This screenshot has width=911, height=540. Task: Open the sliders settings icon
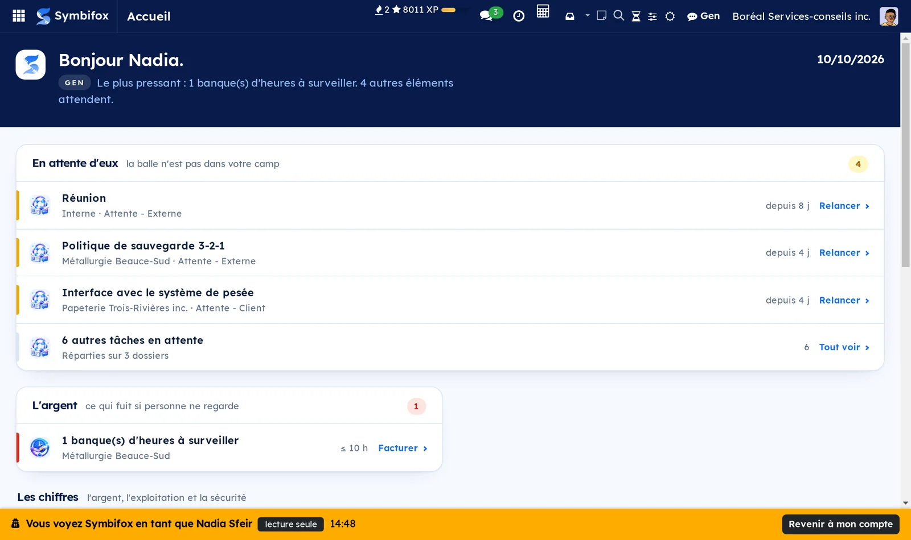[653, 16]
